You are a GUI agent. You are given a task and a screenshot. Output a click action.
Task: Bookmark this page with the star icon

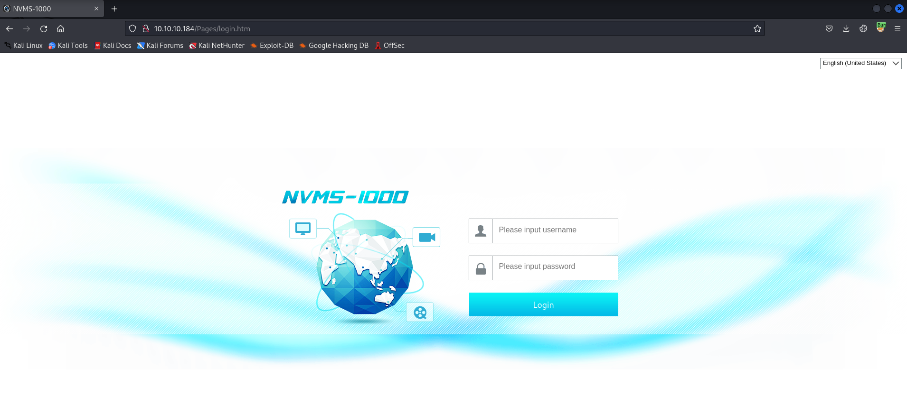click(757, 29)
